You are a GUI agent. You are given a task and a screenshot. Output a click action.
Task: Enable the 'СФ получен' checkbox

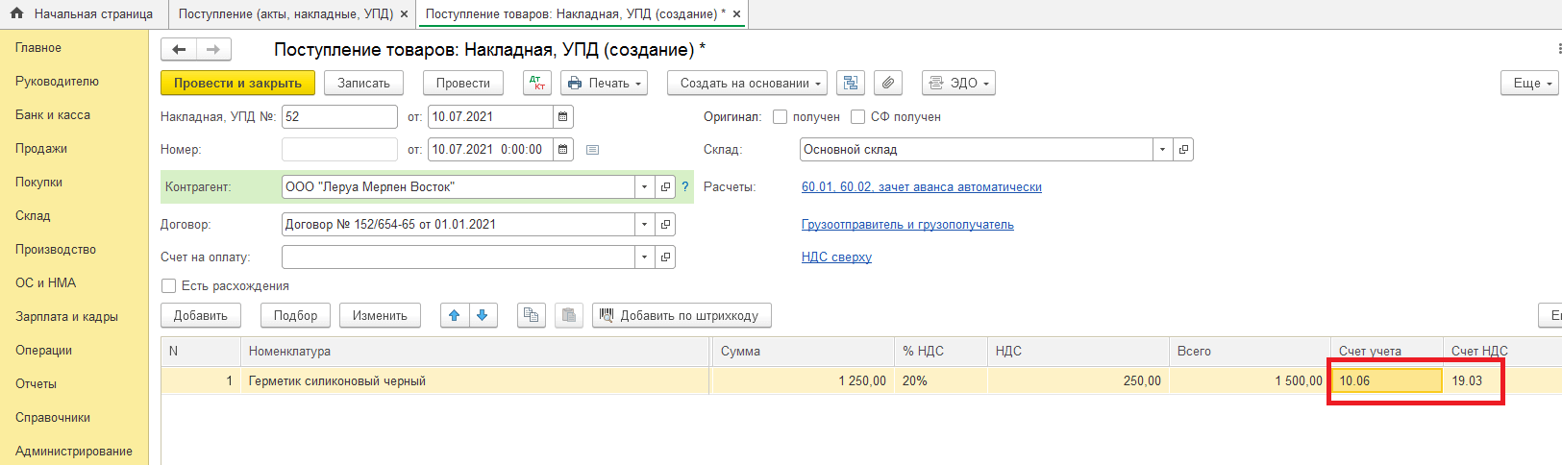pos(858,117)
